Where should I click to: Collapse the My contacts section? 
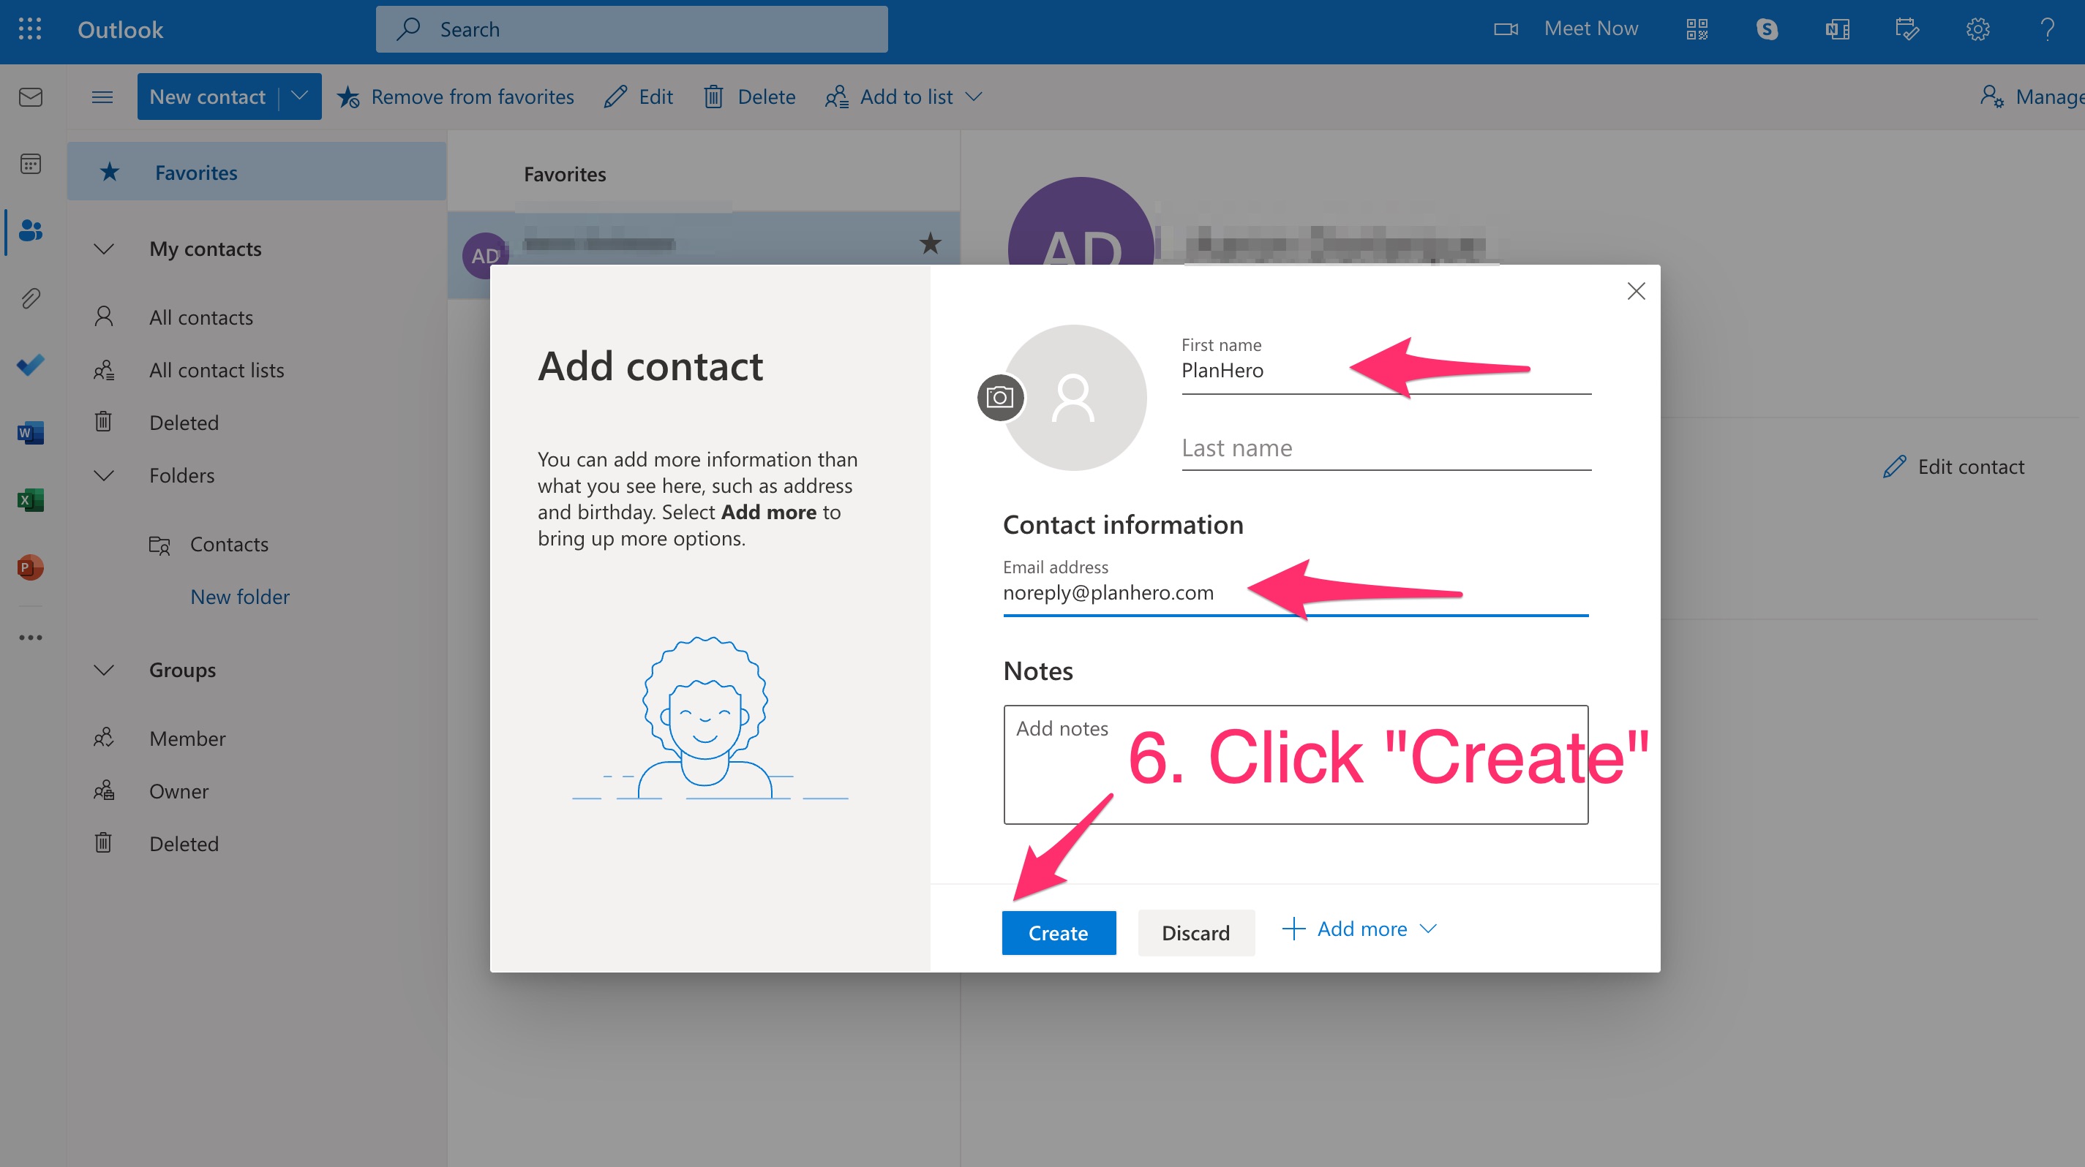point(104,249)
